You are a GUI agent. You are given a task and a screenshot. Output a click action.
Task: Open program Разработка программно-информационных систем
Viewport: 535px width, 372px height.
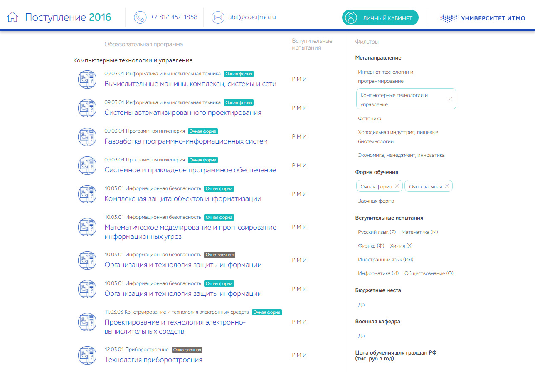186,141
